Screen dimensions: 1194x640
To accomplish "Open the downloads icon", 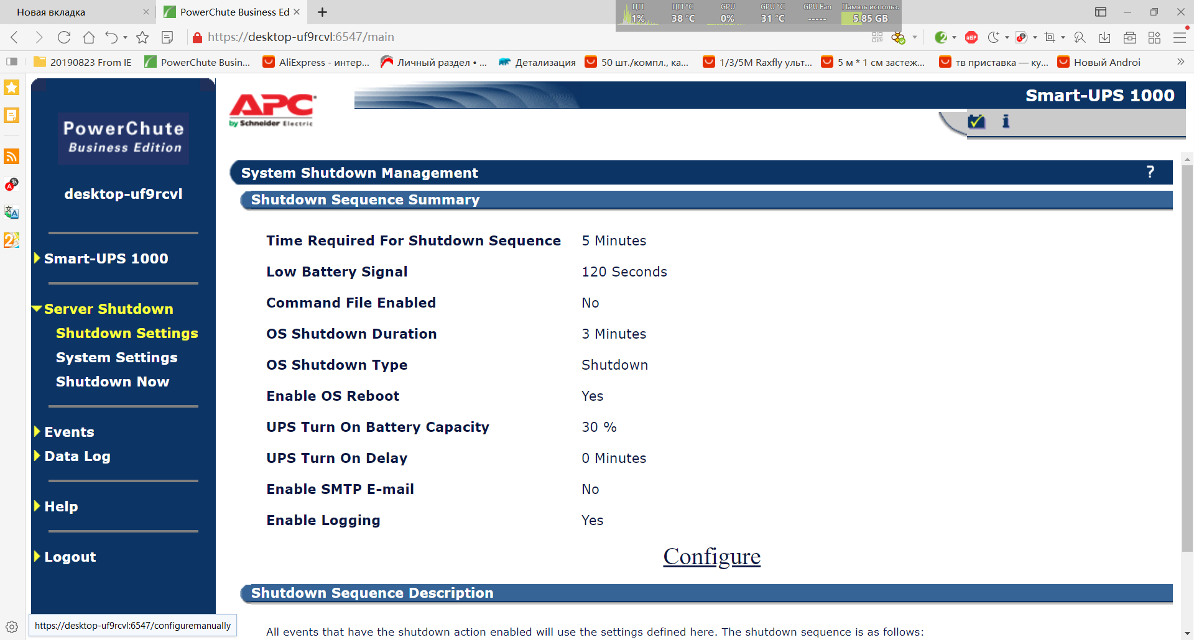I will pos(1104,37).
